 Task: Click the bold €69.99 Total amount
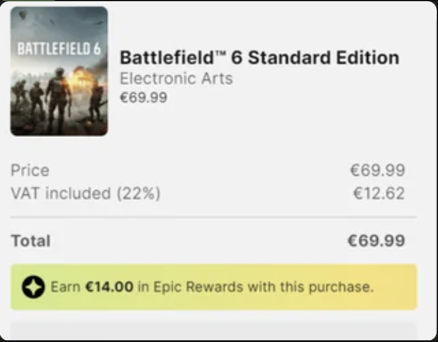(376, 241)
